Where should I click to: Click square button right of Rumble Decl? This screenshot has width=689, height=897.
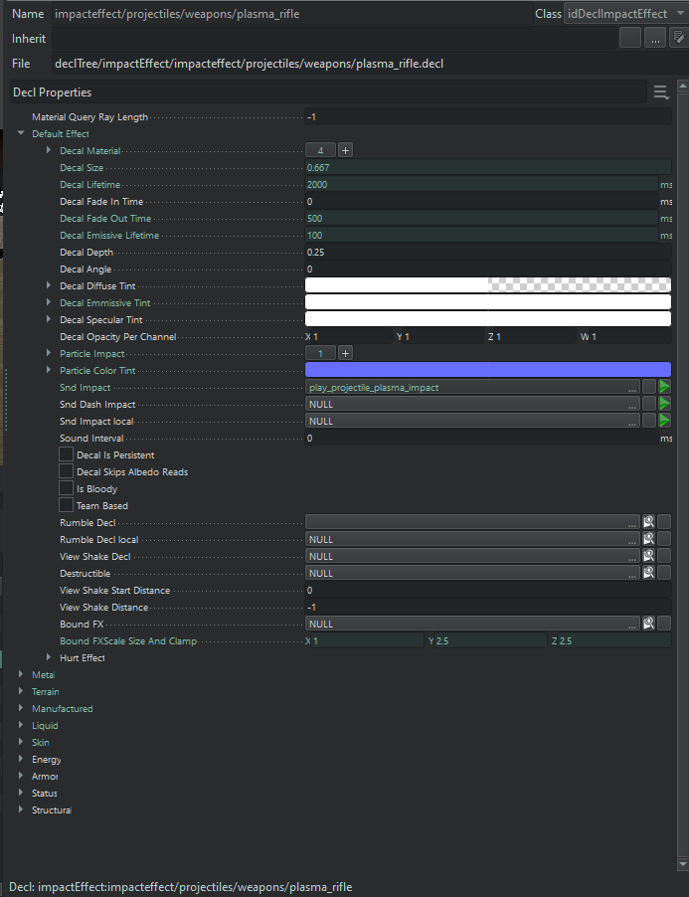coord(664,522)
